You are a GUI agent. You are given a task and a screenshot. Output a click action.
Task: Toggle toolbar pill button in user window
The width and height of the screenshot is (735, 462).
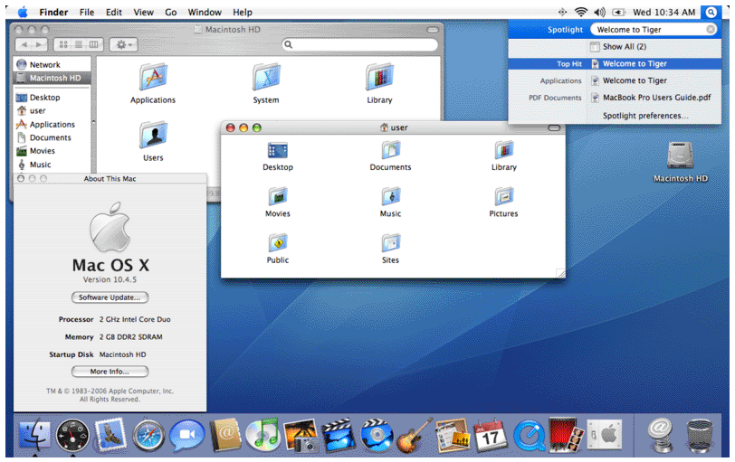[554, 127]
